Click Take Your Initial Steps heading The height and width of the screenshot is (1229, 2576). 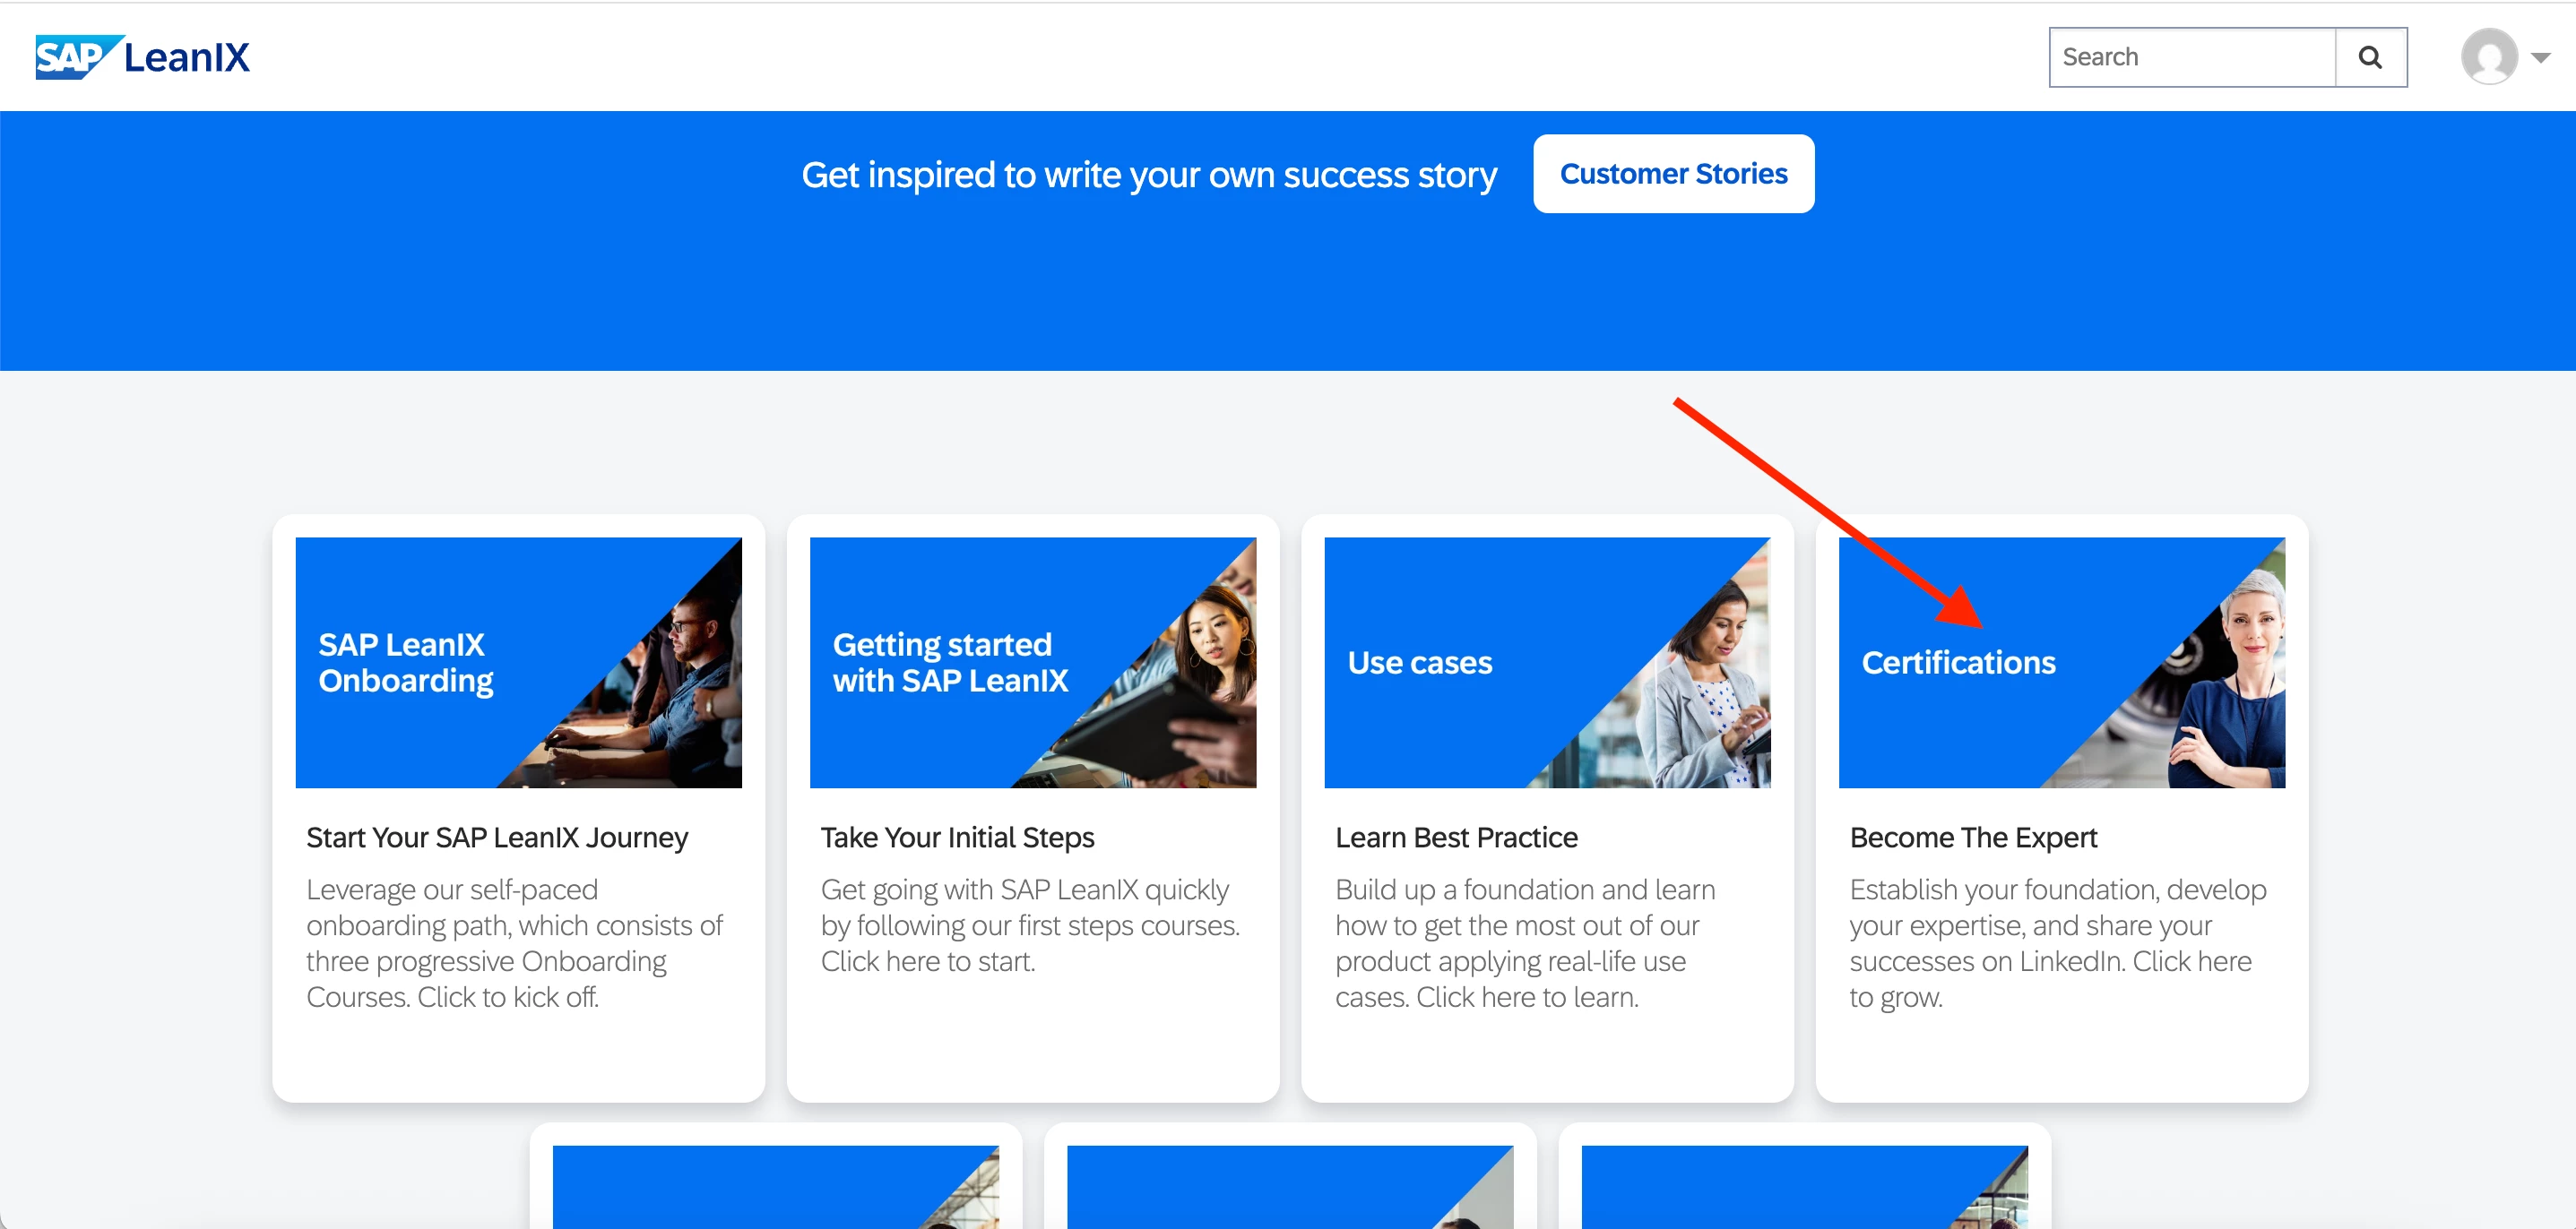[957, 838]
